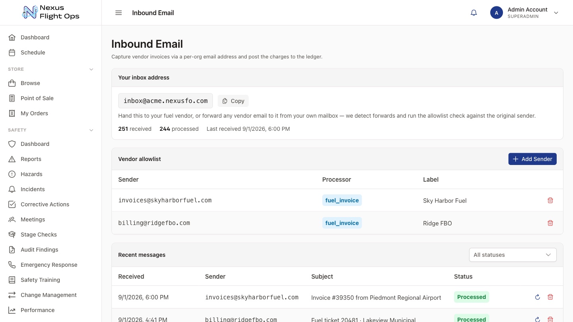Copy the inbox address
This screenshot has width=573, height=322.
coord(233,101)
